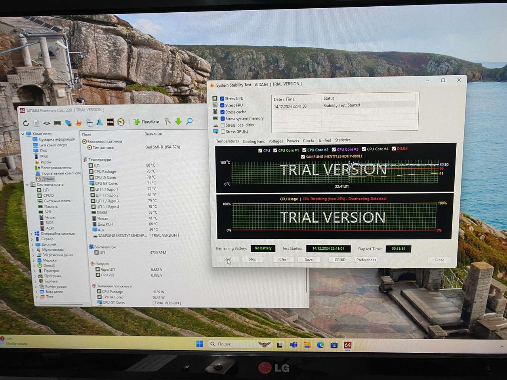Uncheck Stress cache checkbox
Image resolution: width=507 pixels, height=380 pixels.
[223, 112]
